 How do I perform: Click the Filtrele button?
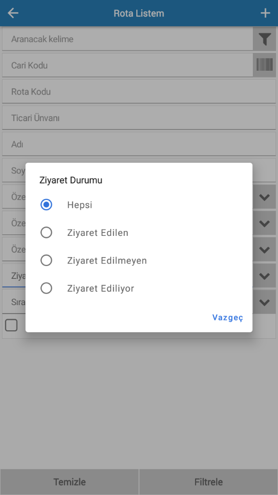[x=209, y=482]
